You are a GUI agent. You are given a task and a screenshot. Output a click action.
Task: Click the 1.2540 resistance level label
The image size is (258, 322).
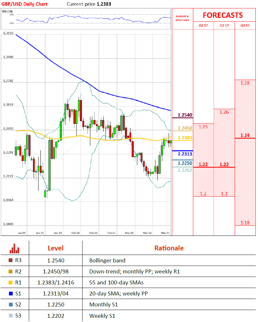[185, 115]
